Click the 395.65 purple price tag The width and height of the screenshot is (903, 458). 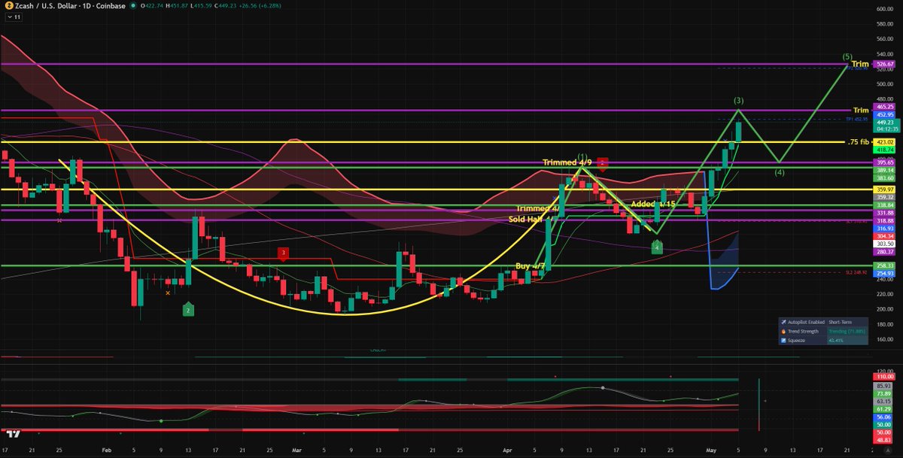point(884,162)
